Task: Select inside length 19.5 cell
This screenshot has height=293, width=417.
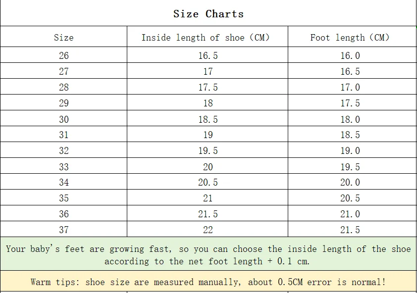Action: [x=208, y=151]
